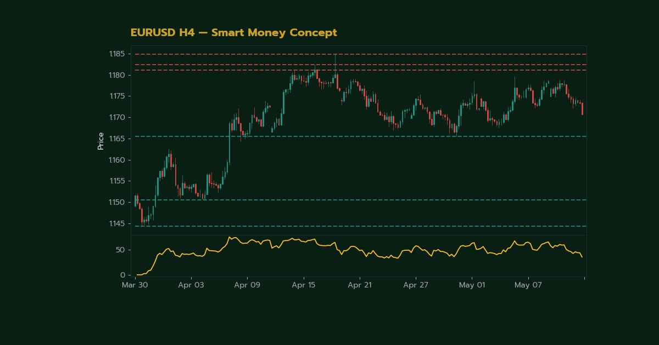
Task: Click the 'Apr 21' date label
Action: click(360, 285)
